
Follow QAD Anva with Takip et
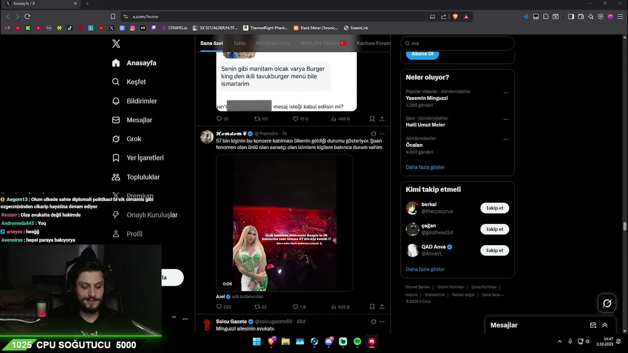[495, 250]
